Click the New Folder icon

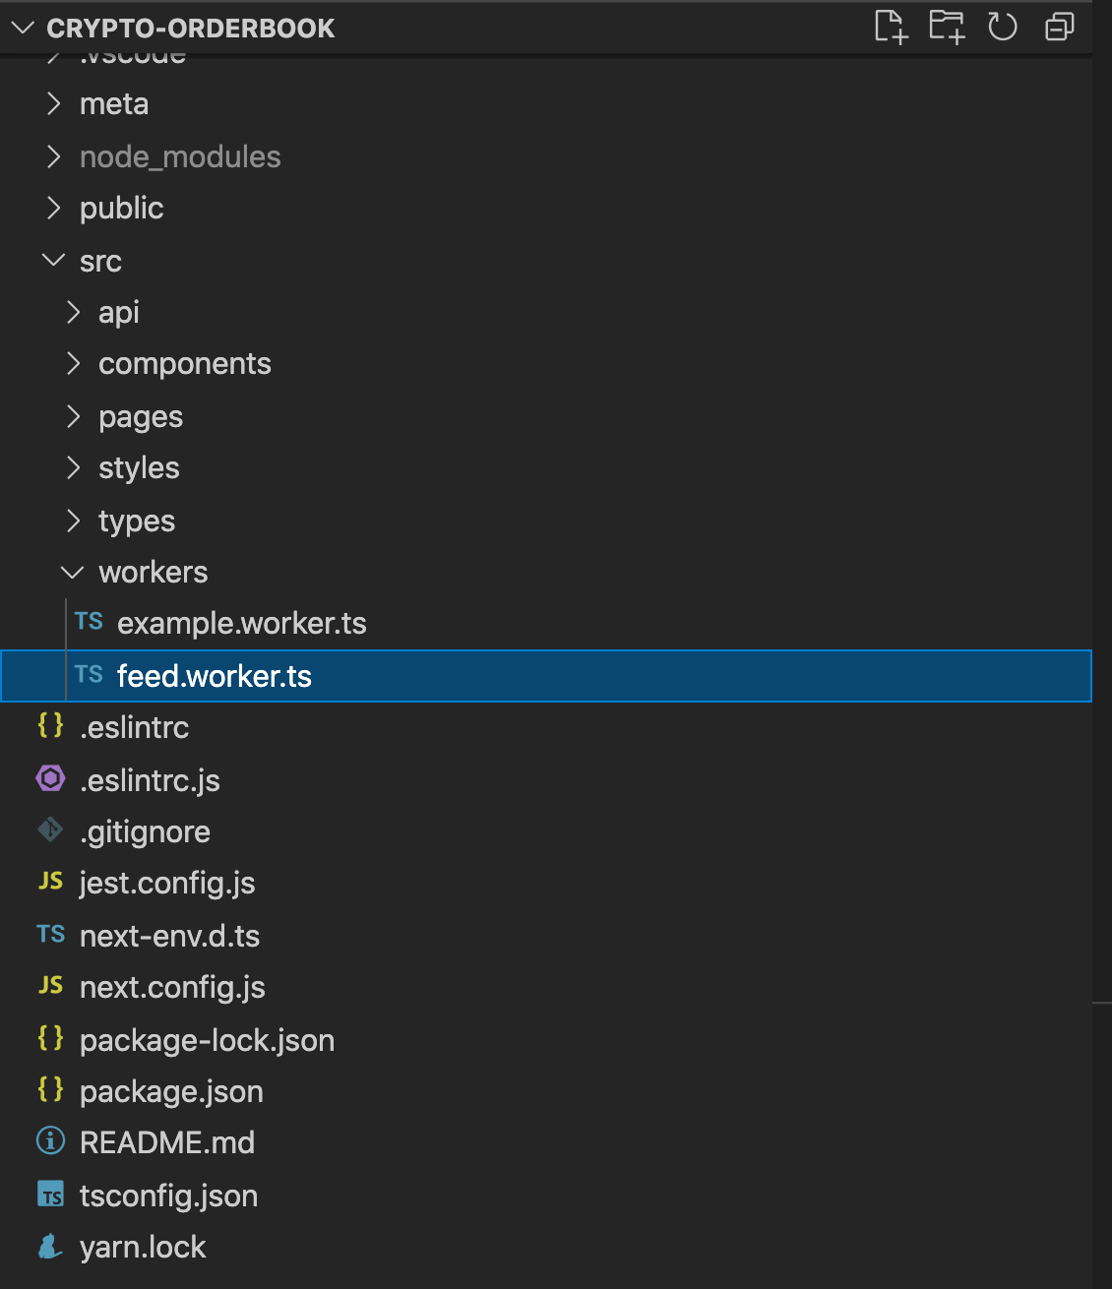click(947, 27)
